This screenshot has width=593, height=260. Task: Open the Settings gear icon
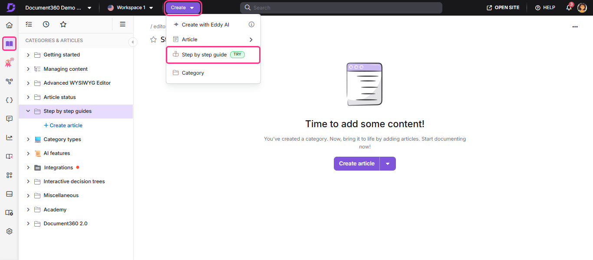(x=9, y=231)
